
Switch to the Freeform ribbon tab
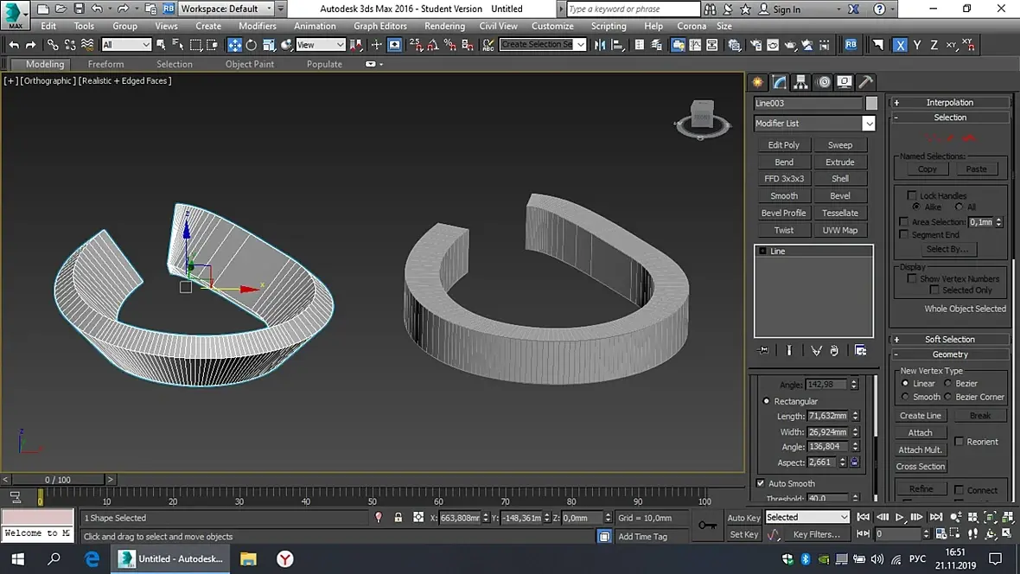[x=105, y=64]
